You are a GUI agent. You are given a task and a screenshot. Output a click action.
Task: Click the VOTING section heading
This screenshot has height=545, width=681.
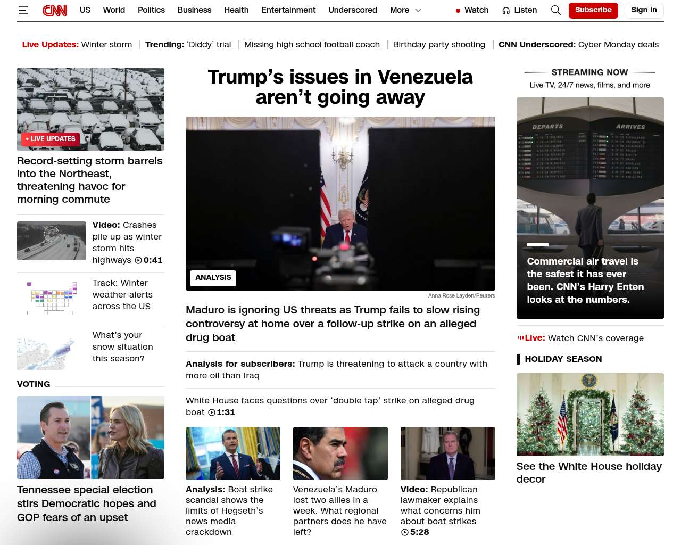click(34, 384)
